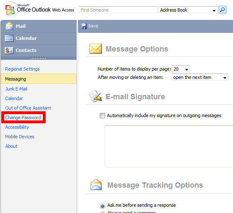Click the E-mail Signature pen icon
This screenshot has height=213, width=233.
click(96, 96)
